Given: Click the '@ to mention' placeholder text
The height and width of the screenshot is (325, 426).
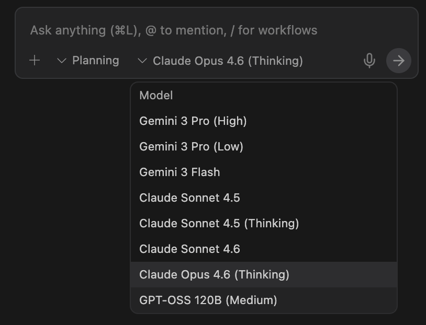Looking at the screenshot, I should click(x=186, y=30).
